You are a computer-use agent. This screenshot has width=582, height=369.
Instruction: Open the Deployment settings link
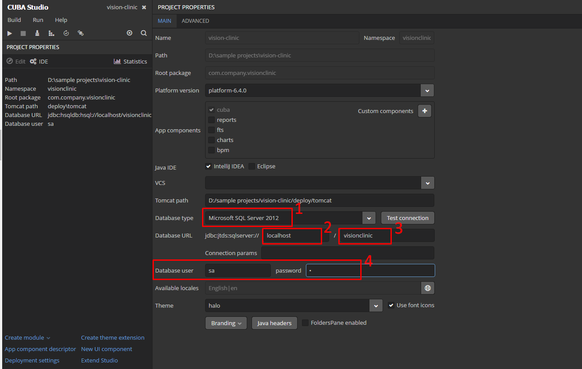point(32,360)
